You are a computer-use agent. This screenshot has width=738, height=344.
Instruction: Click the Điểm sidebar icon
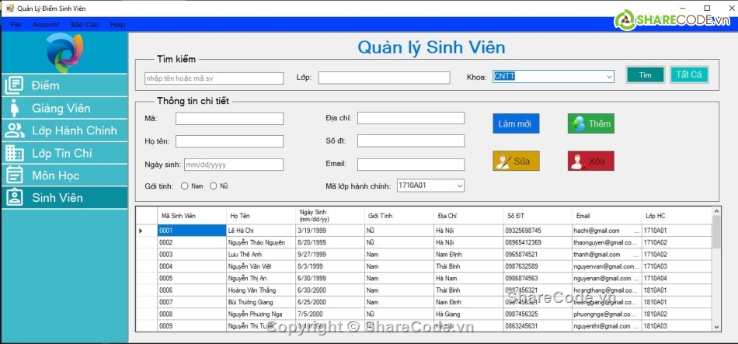[x=15, y=85]
